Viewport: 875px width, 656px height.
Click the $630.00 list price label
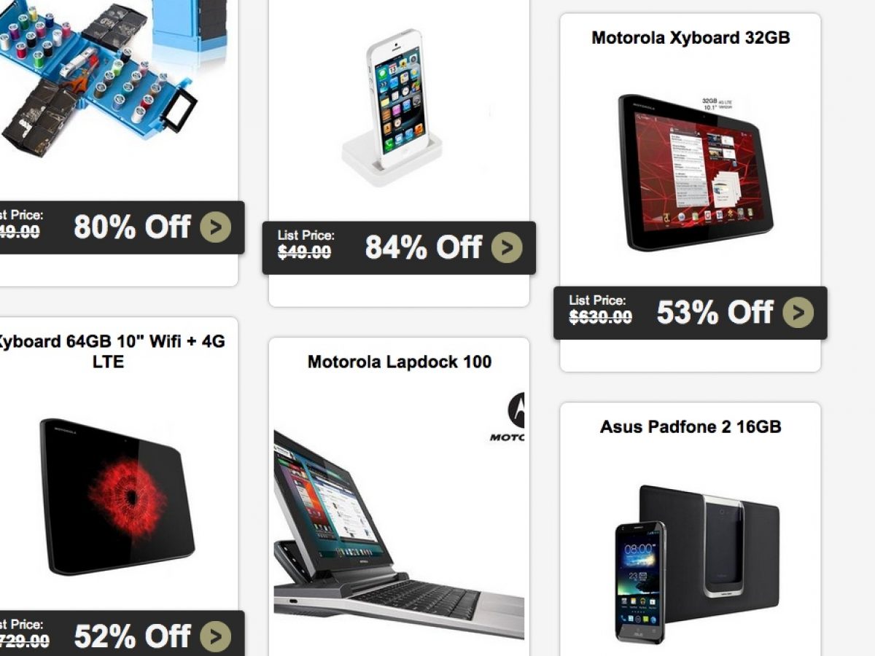point(601,317)
